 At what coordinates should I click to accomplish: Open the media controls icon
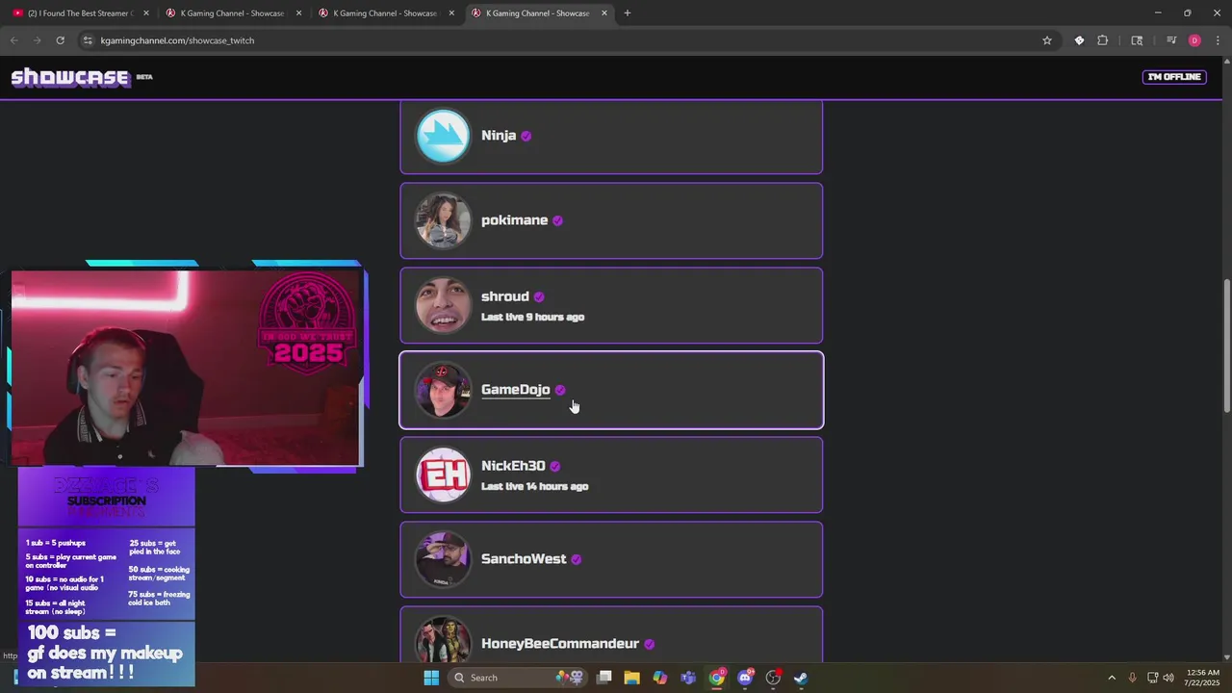click(1170, 40)
